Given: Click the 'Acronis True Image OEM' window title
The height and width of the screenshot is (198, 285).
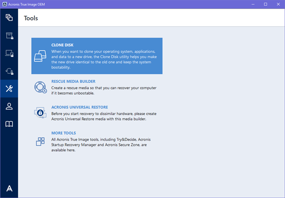Looking at the screenshot, I should pyautogui.click(x=26, y=4).
